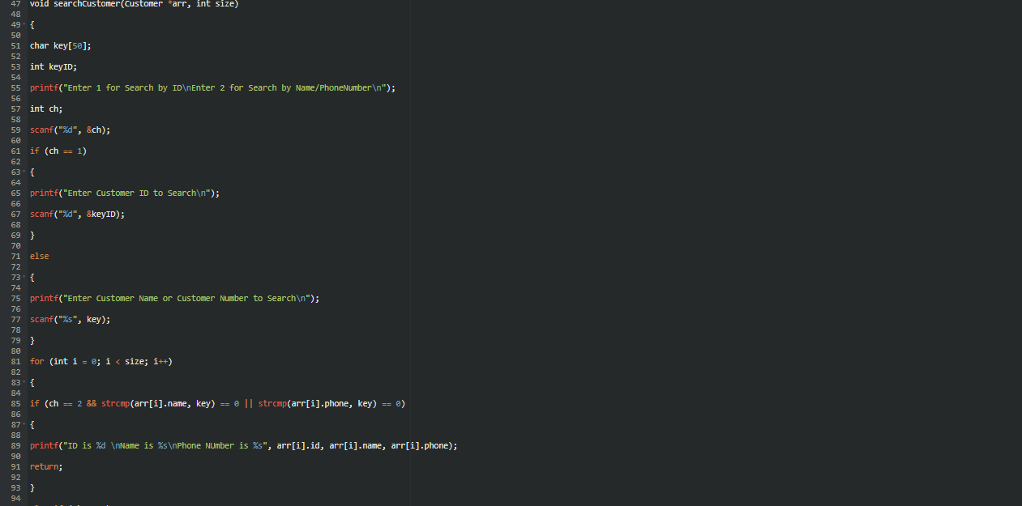Click the closing brace on line 93
Image resolution: width=1022 pixels, height=506 pixels.
tap(32, 487)
